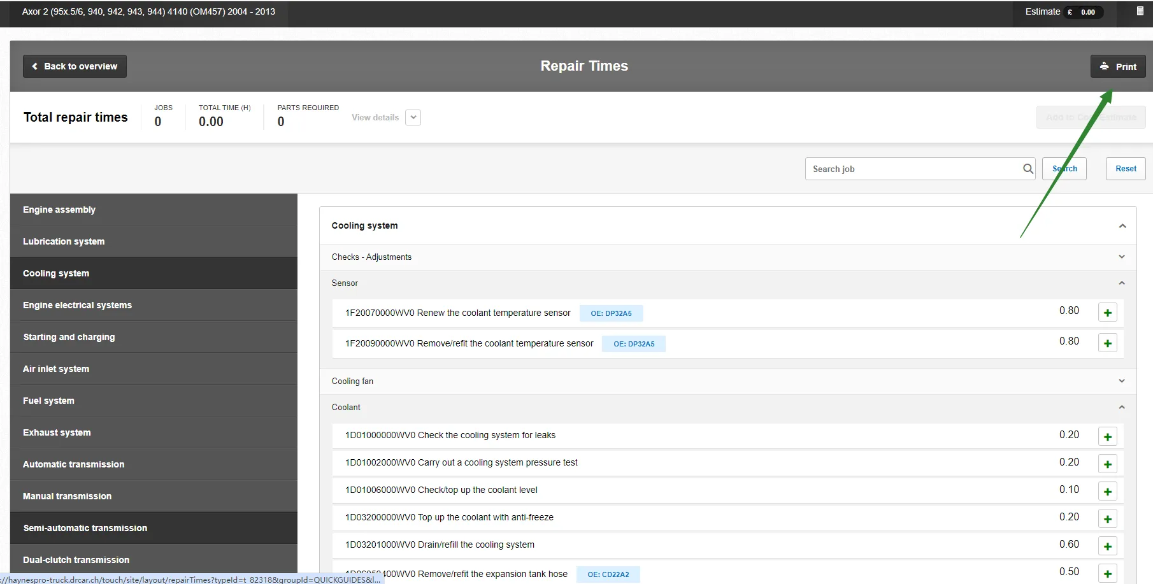
Task: Expand the View details dropdown
Action: pos(413,117)
